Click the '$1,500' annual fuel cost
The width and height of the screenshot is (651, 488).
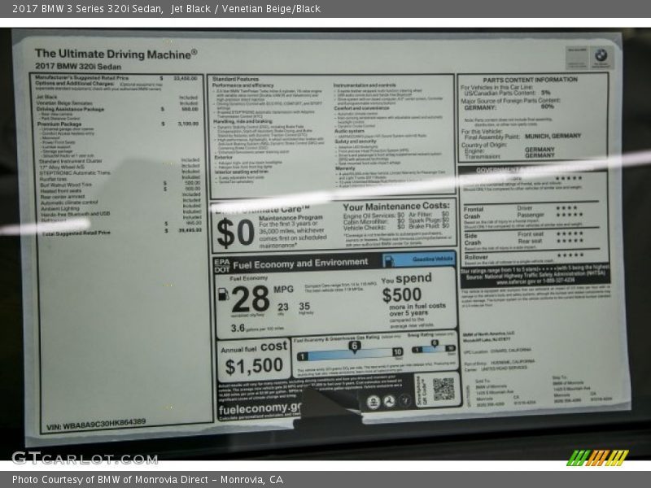(254, 365)
